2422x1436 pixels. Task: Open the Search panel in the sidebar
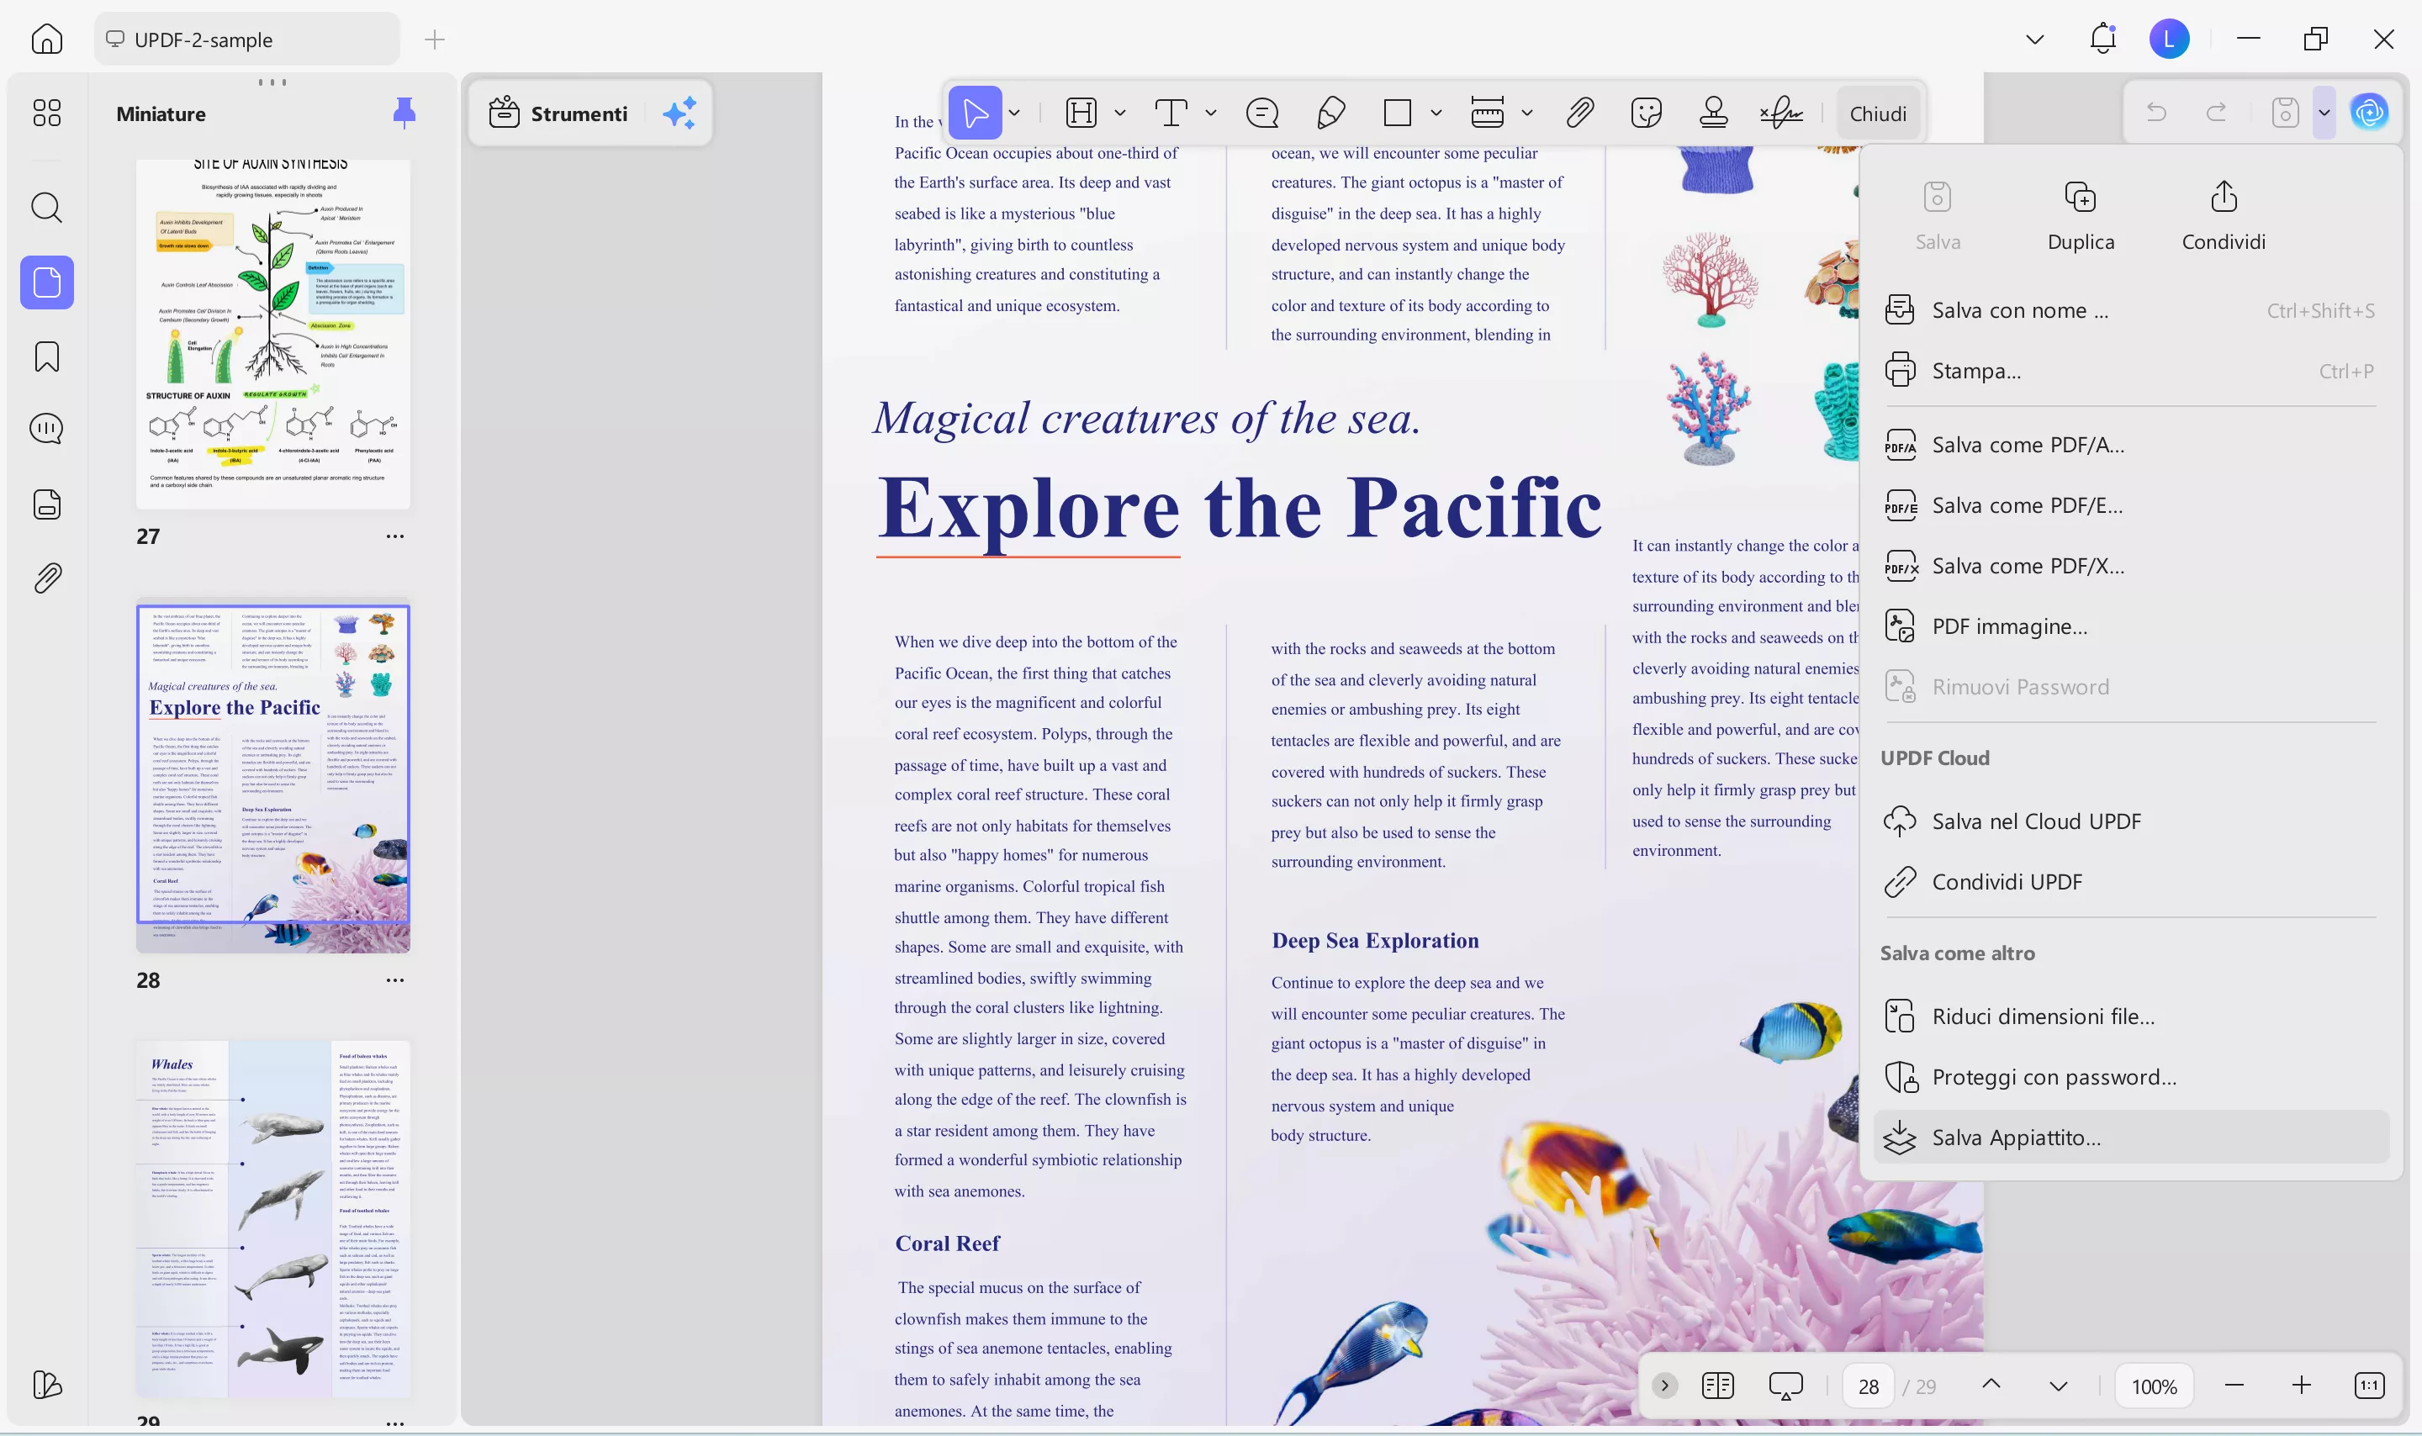pyautogui.click(x=45, y=208)
